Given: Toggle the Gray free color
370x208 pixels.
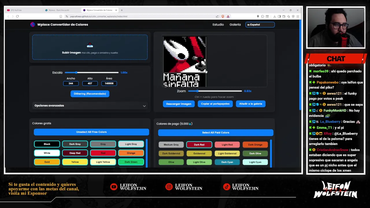Looking at the screenshot, I should pyautogui.click(x=103, y=144).
